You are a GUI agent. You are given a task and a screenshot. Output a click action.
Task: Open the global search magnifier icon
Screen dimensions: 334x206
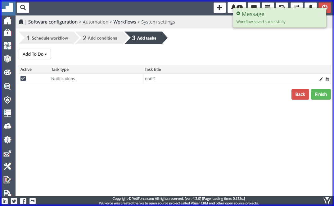23,8
